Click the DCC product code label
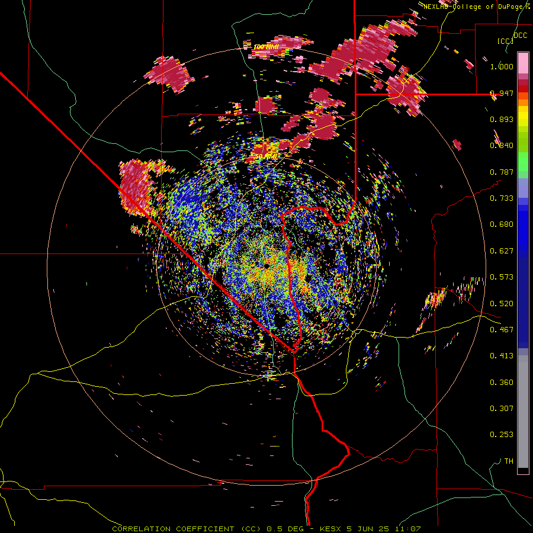The width and height of the screenshot is (533, 533). (x=521, y=36)
